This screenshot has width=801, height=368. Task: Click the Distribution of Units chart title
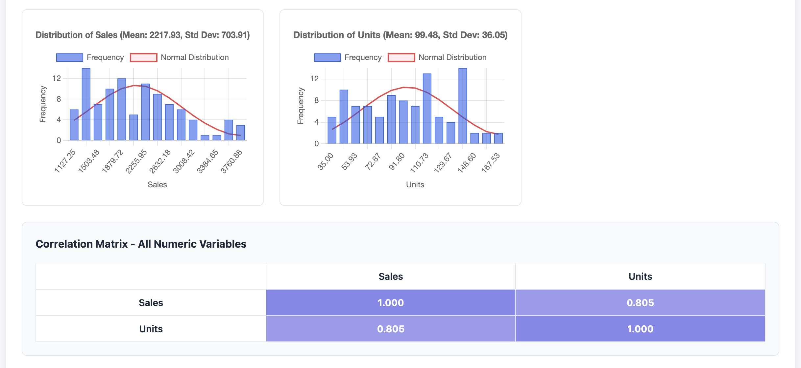tap(400, 35)
